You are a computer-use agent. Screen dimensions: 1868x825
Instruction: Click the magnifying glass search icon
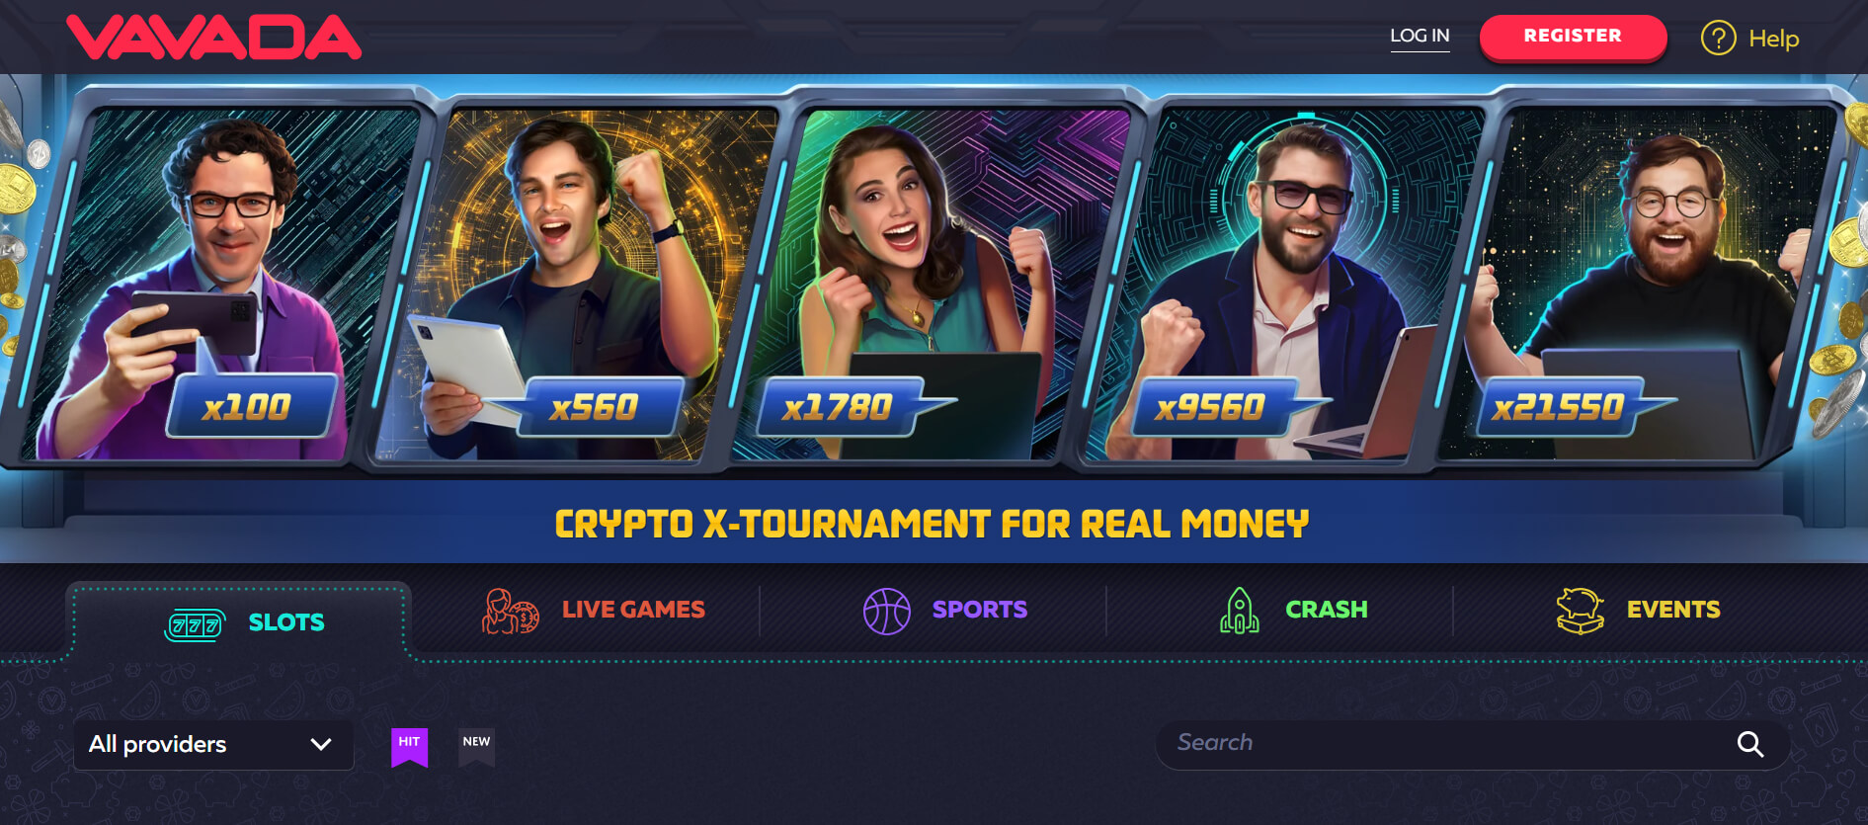1749,744
